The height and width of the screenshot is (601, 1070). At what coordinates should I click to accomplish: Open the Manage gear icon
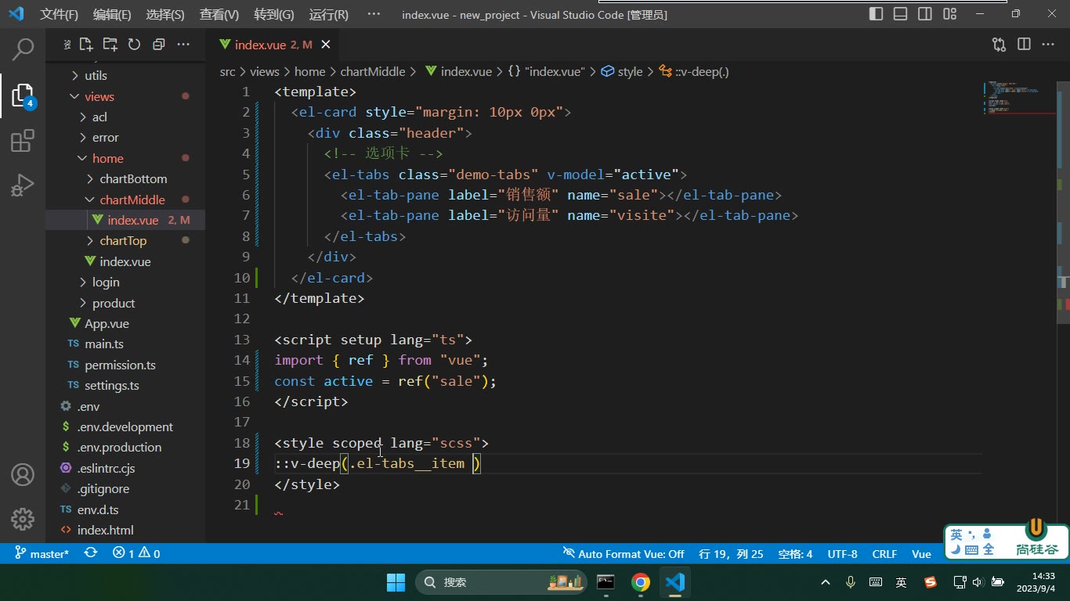[x=23, y=519]
